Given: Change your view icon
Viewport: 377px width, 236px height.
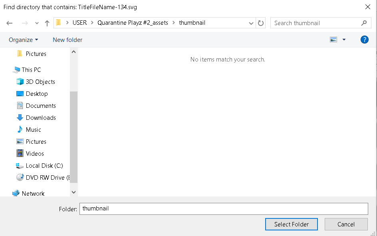Looking at the screenshot, I should coord(333,40).
